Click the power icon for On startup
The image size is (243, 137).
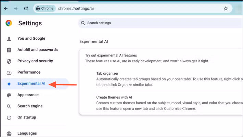[x=9, y=118]
